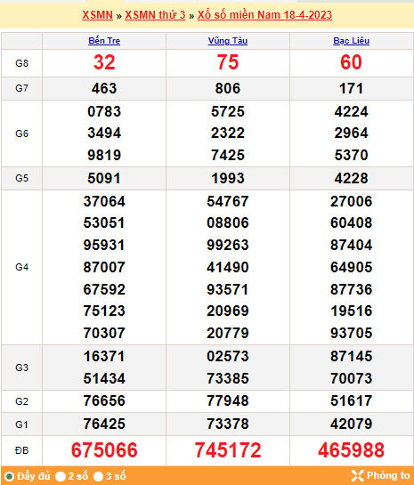Click the G8 result 75
Image resolution: width=414 pixels, height=485 pixels.
[228, 62]
